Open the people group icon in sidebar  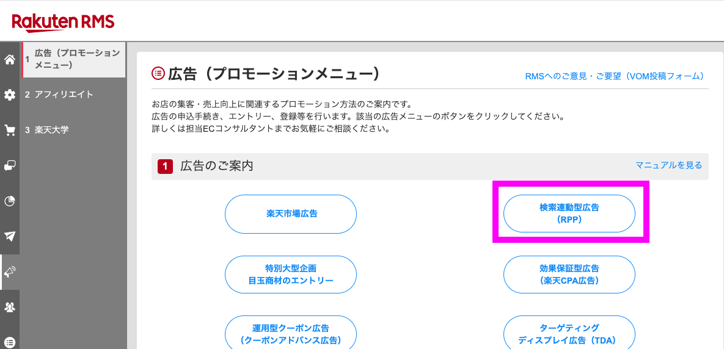[10, 307]
